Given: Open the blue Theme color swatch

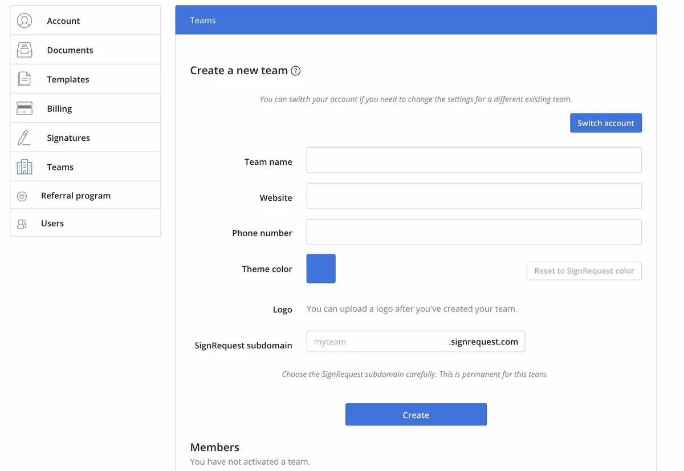Looking at the screenshot, I should [321, 269].
